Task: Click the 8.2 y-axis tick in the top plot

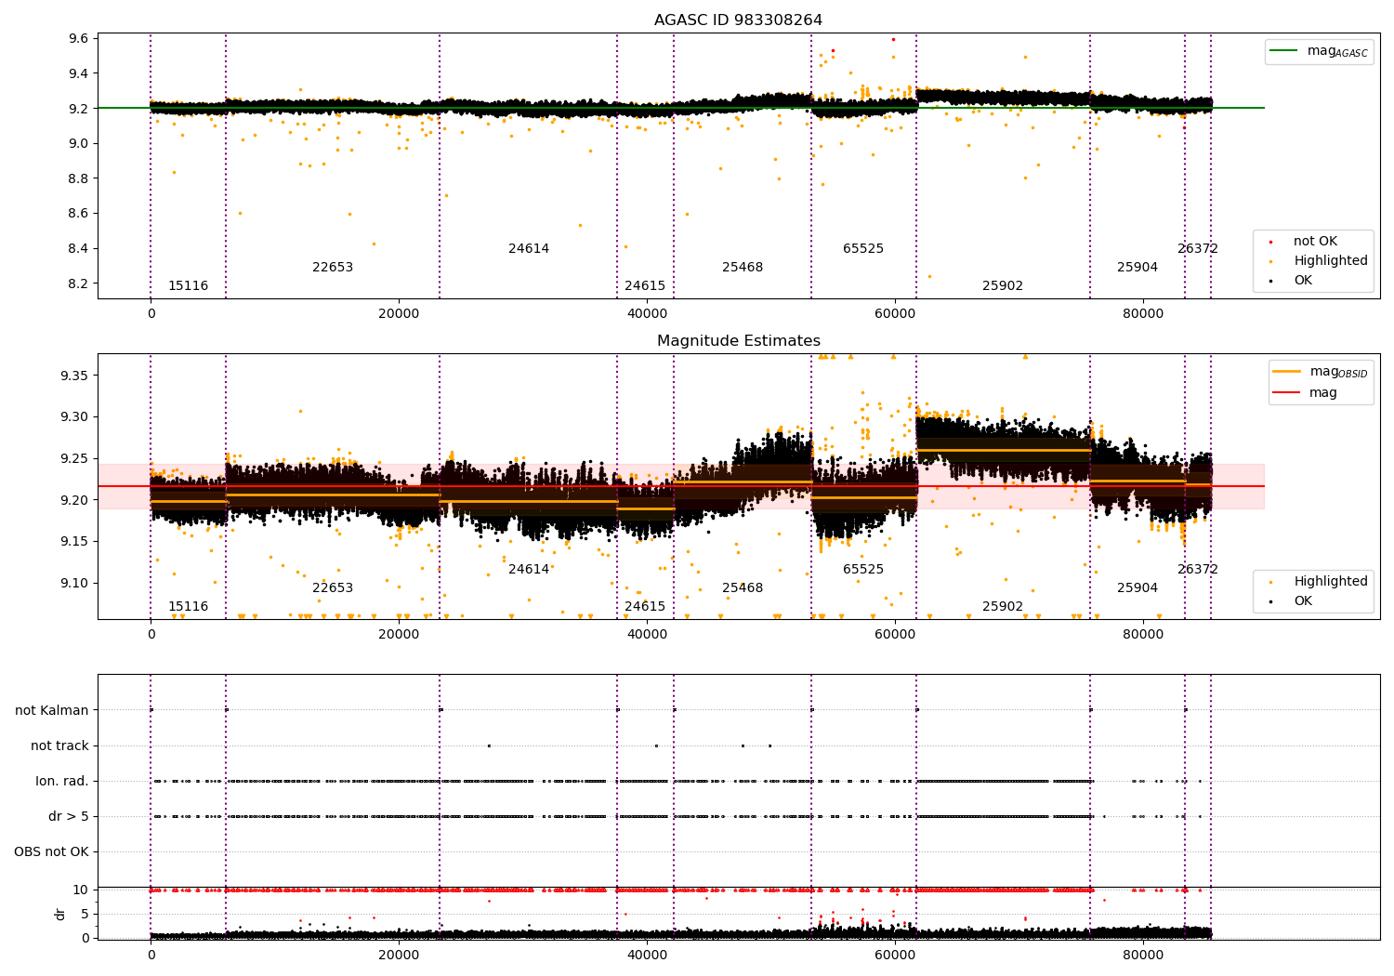Action: click(79, 284)
